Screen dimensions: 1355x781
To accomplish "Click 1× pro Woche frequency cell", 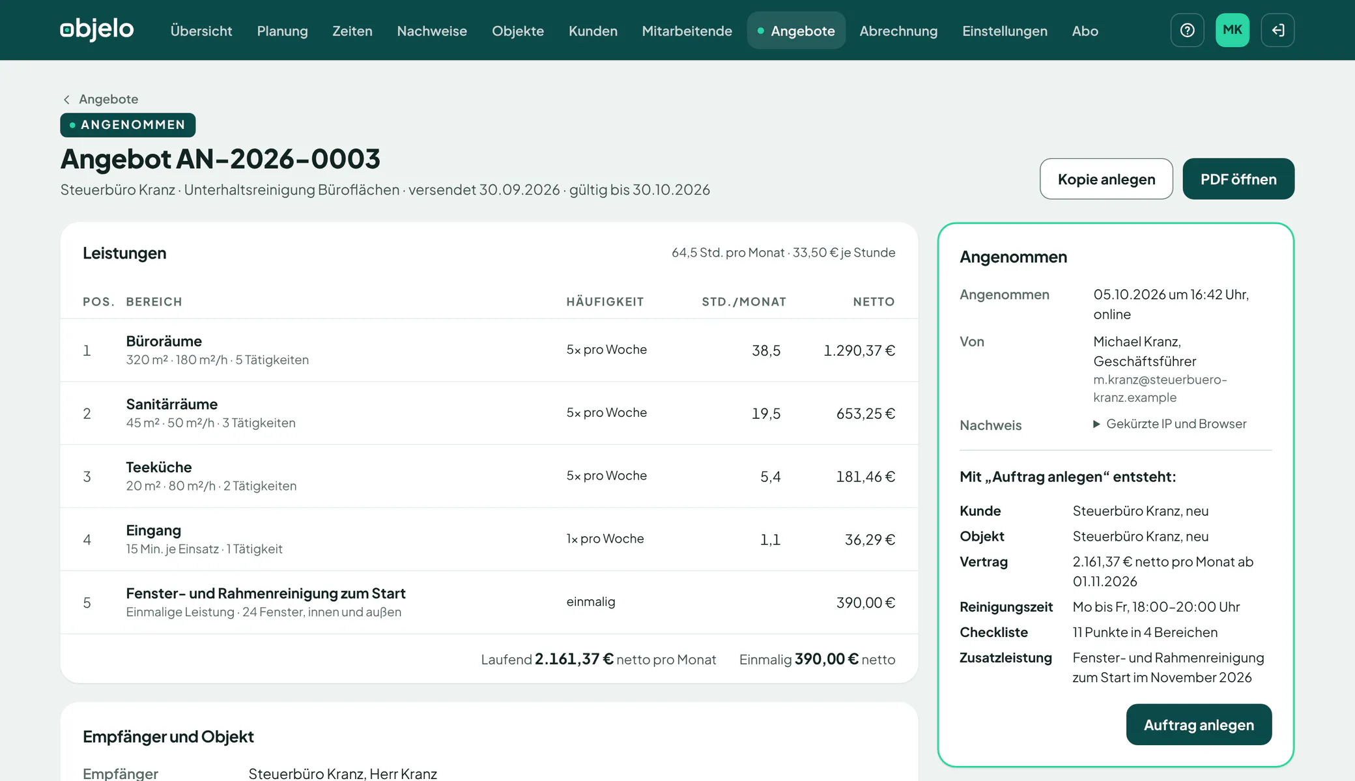I will 605,539.
